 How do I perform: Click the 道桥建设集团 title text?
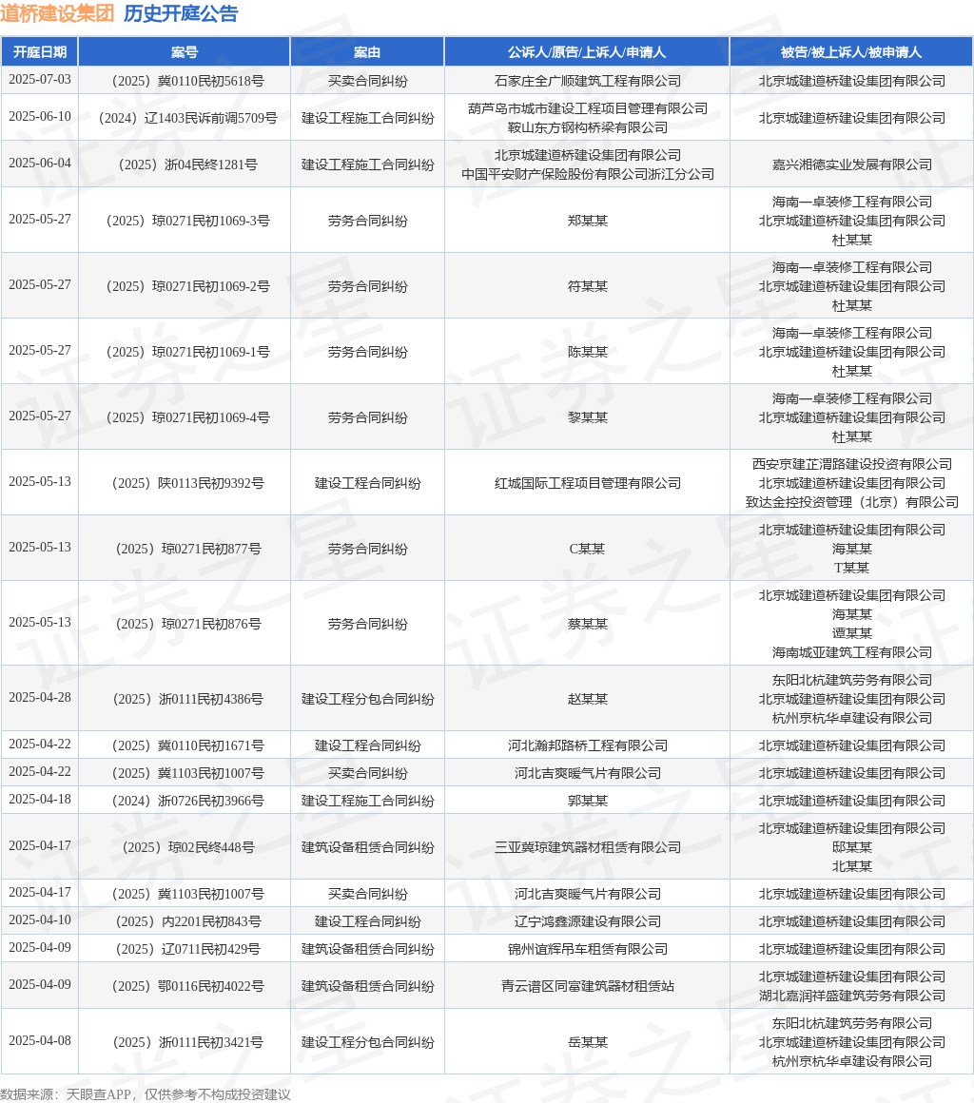57,13
